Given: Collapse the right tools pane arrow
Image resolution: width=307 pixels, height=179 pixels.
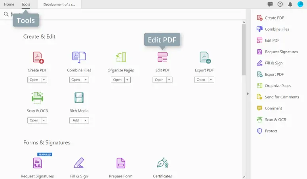Looking at the screenshot, I should click(248, 94).
